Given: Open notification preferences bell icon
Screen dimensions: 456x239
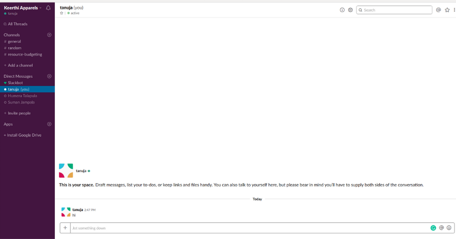Looking at the screenshot, I should (x=48, y=8).
